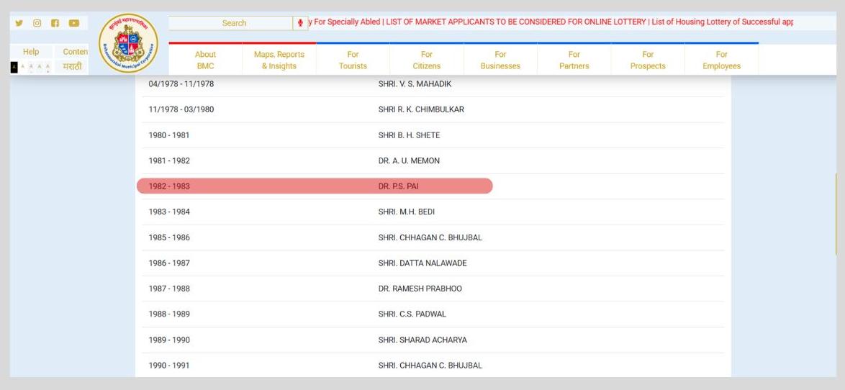Expand the For Tourists menu

pos(353,60)
